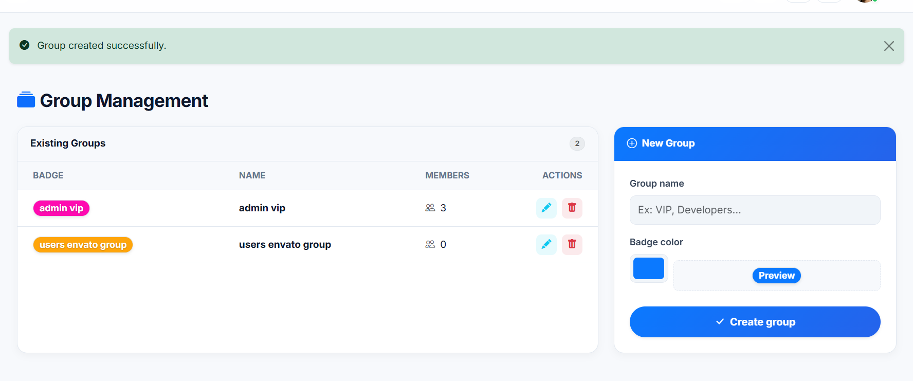Click the MEMBERS column header
The width and height of the screenshot is (913, 381).
[447, 175]
